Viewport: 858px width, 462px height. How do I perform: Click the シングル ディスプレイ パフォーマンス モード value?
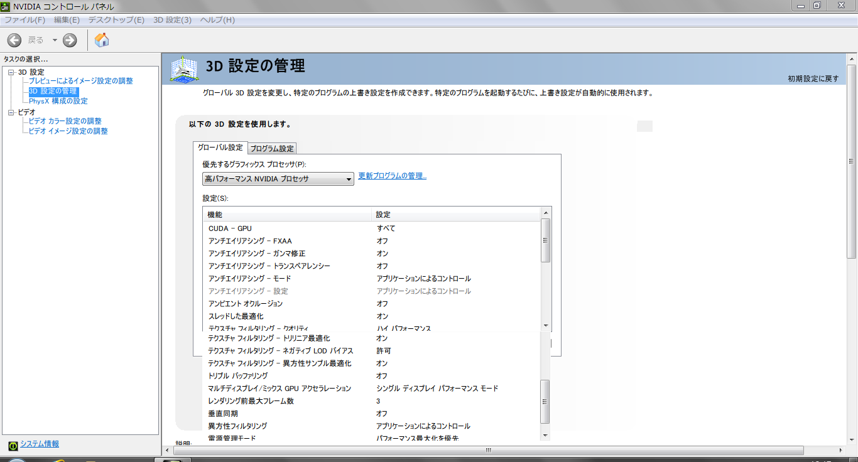[x=437, y=389]
